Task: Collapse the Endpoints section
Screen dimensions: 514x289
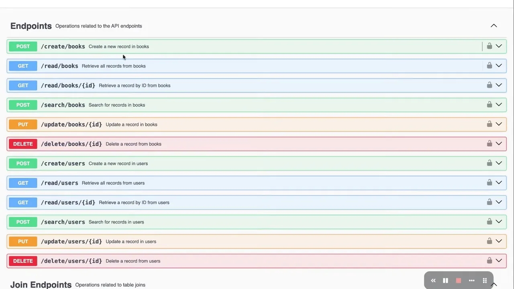Action: pos(494,26)
